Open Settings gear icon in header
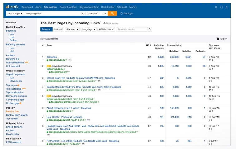The image size is (236, 149). pyautogui.click(x=121, y=13)
